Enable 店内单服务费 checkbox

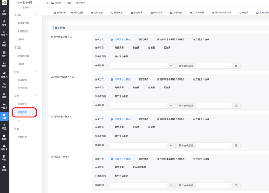coord(130,167)
